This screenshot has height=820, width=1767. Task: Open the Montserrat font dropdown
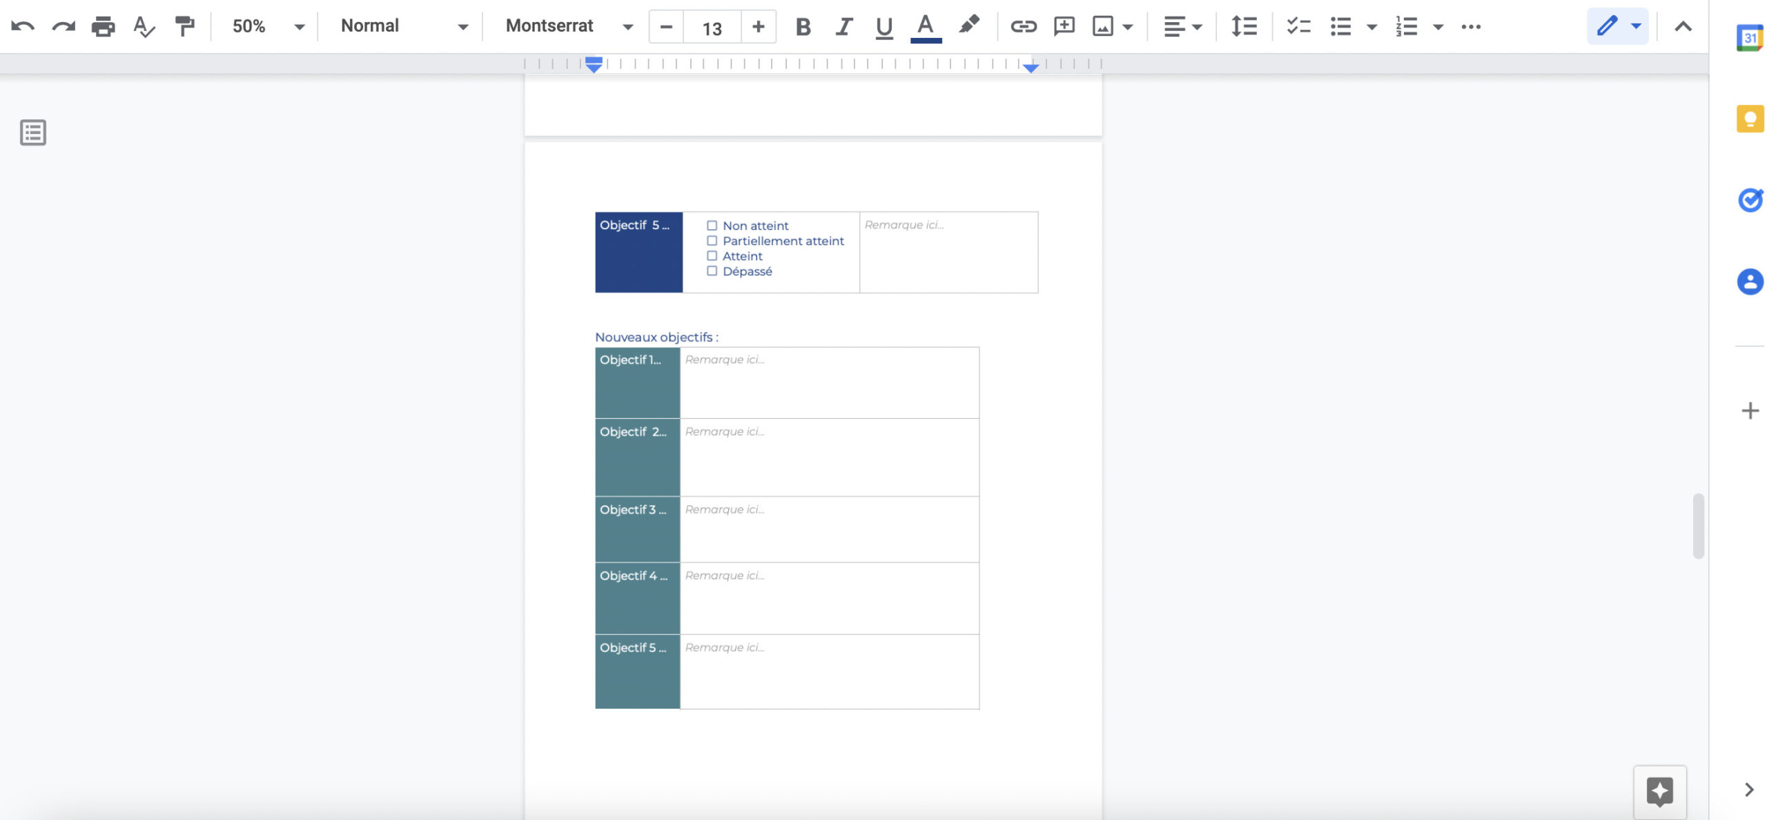(x=569, y=27)
